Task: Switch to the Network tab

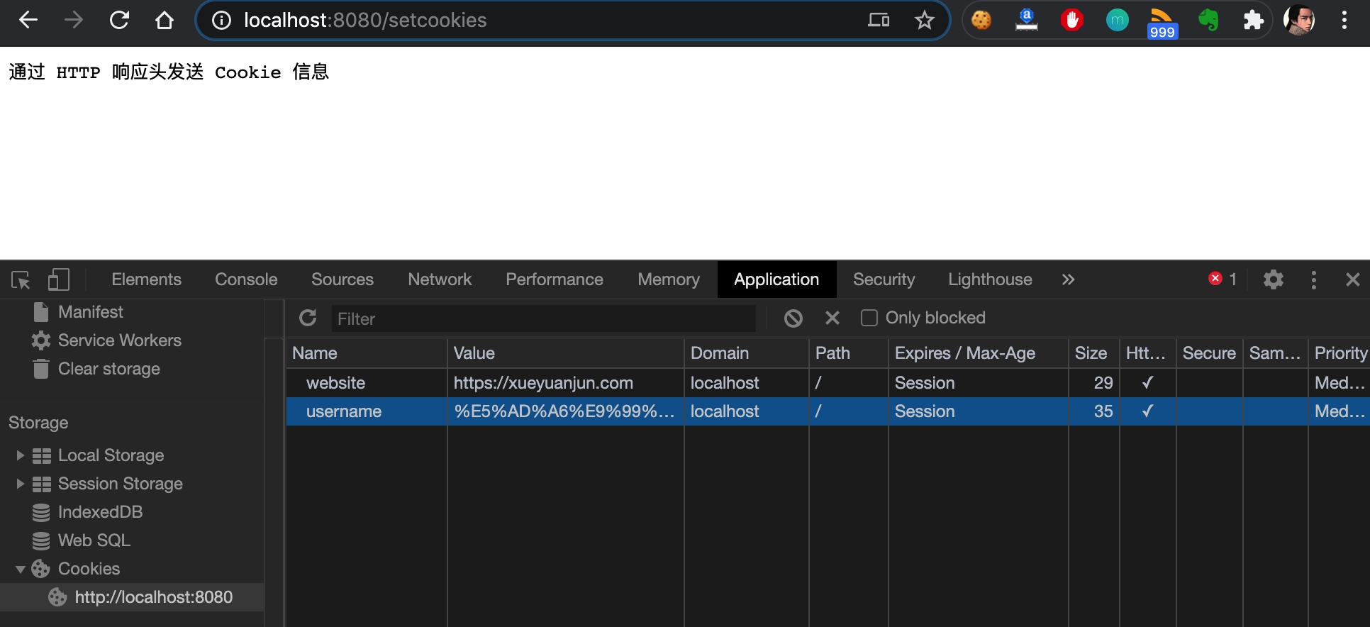Action: [440, 279]
